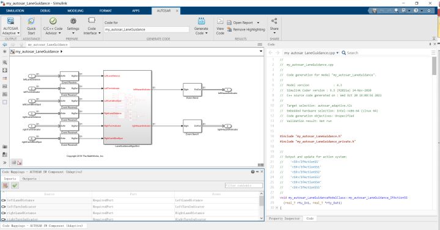Close the AUTOSAR ribbon tab

[177, 10]
